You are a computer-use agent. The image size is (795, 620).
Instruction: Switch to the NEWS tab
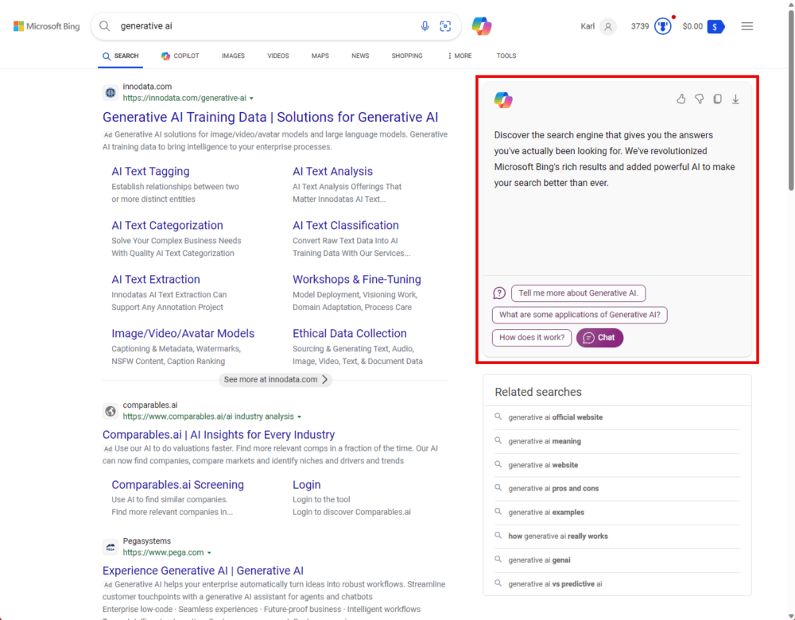pyautogui.click(x=360, y=56)
